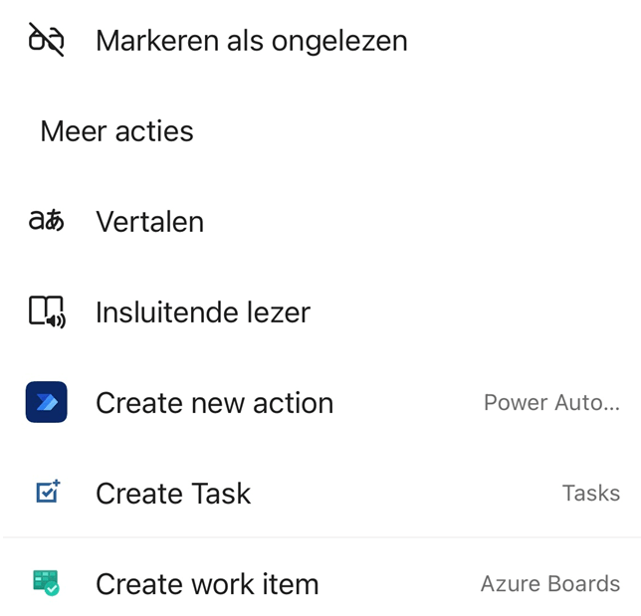Click the 'Azure Boards' app label
The height and width of the screenshot is (616, 641).
coord(549,584)
